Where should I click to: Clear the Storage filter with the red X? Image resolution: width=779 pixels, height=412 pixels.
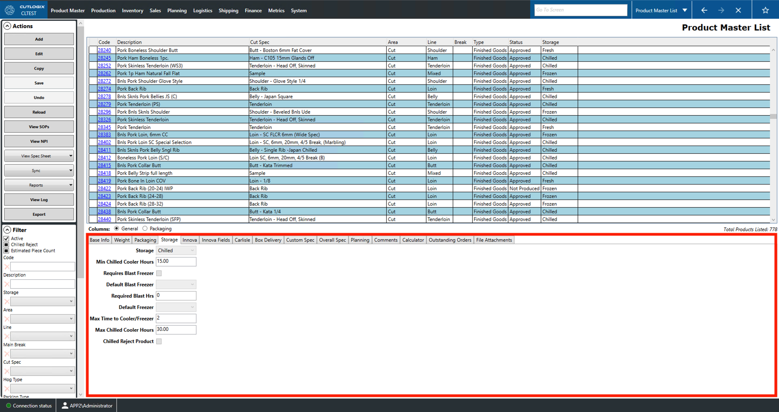pyautogui.click(x=6, y=301)
